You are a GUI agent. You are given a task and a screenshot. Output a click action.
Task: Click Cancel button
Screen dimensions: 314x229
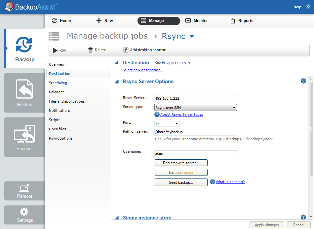[298, 225]
